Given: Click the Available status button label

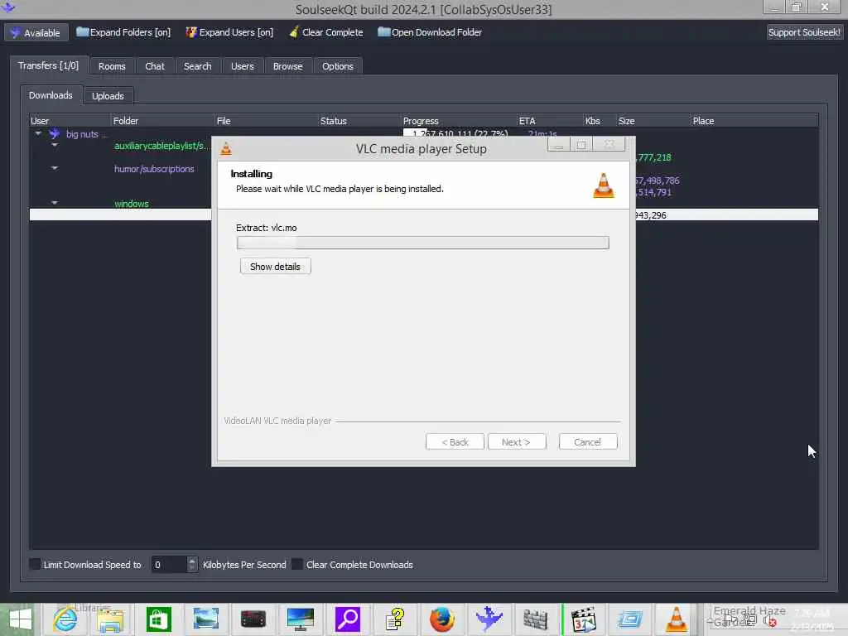Looking at the screenshot, I should pos(42,33).
